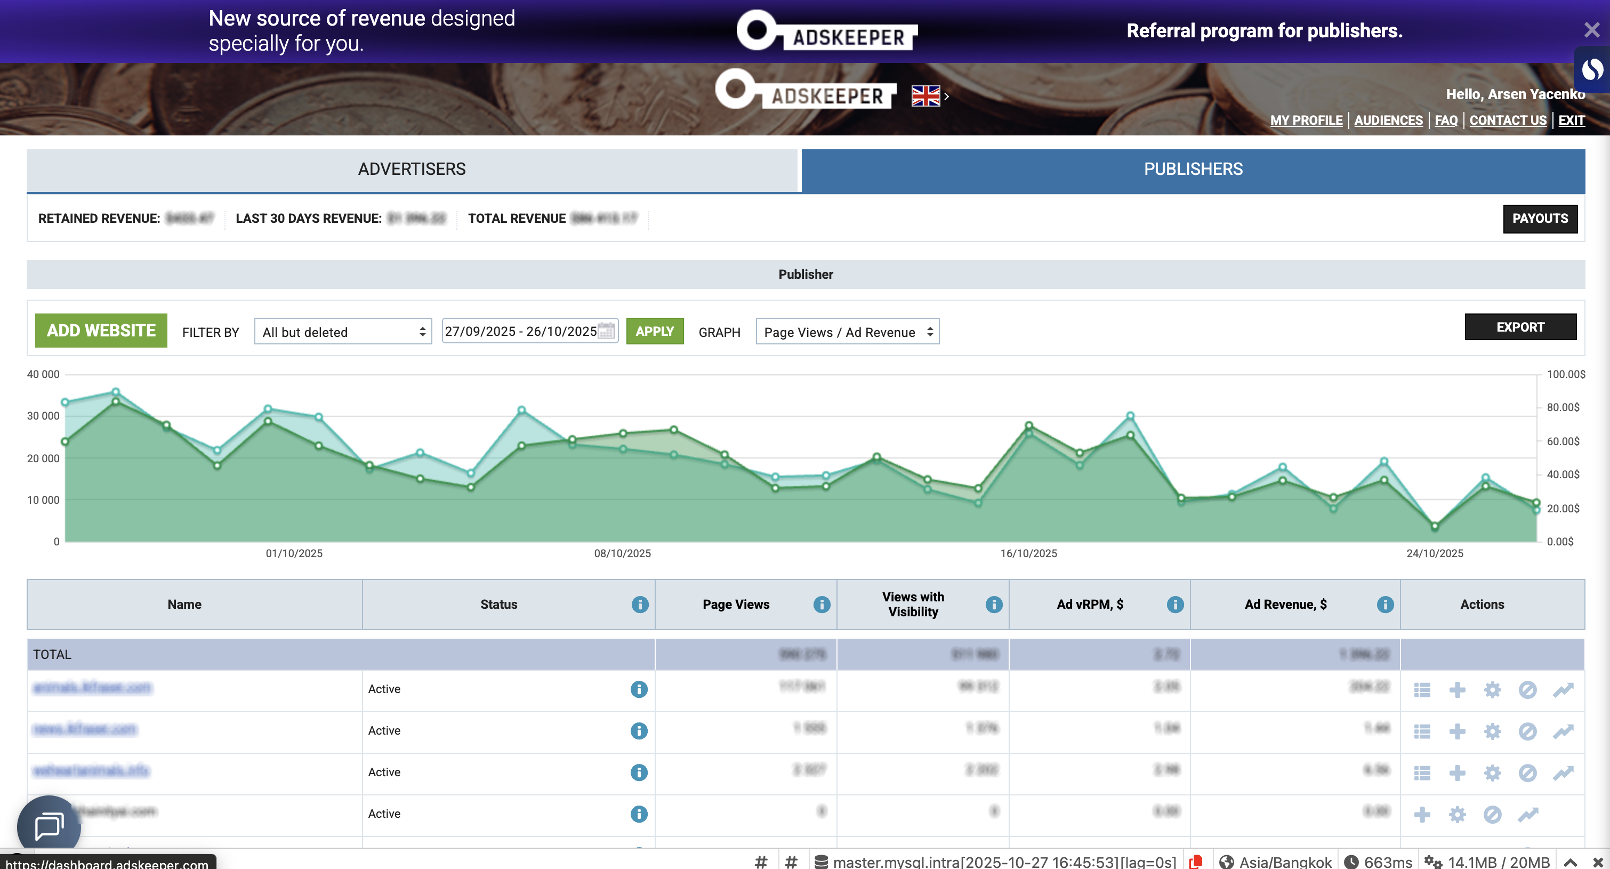Click the list icon in first website row
1610x869 pixels.
point(1422,689)
